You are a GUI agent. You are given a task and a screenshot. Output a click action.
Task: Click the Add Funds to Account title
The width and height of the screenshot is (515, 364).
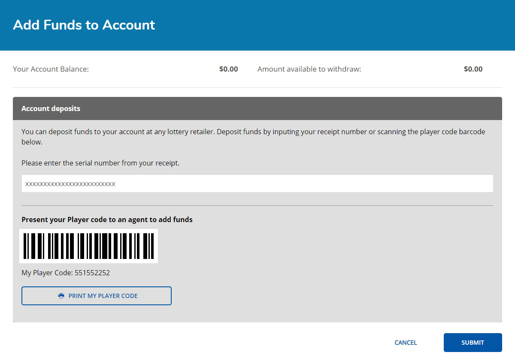(84, 25)
